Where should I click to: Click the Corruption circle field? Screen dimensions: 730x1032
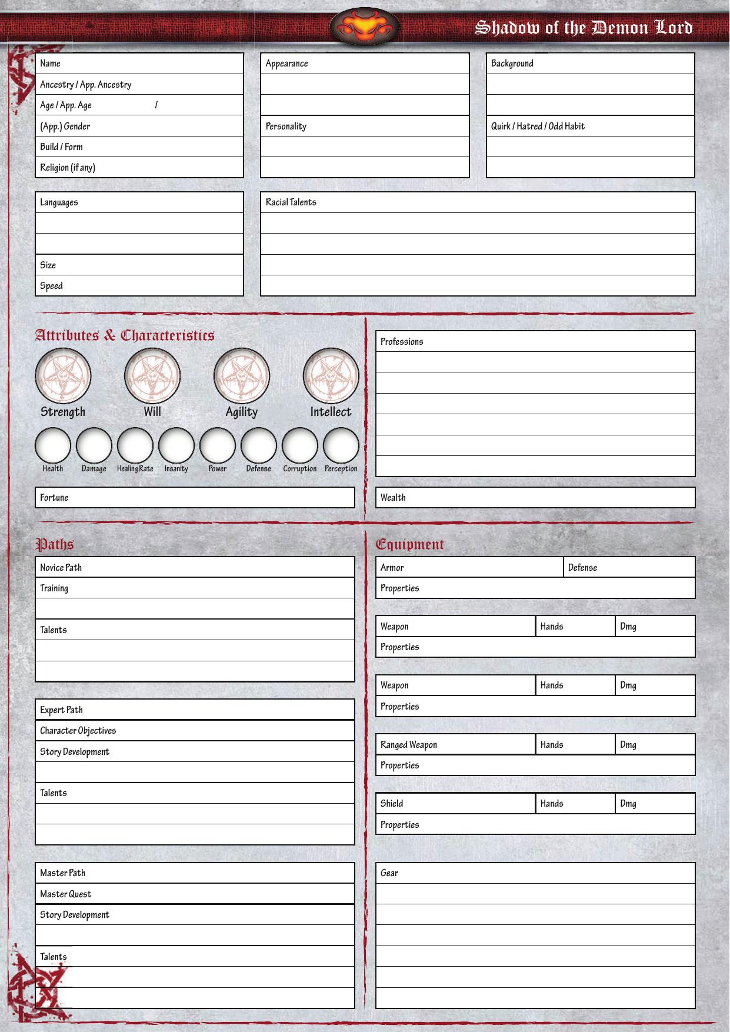tap(300, 445)
